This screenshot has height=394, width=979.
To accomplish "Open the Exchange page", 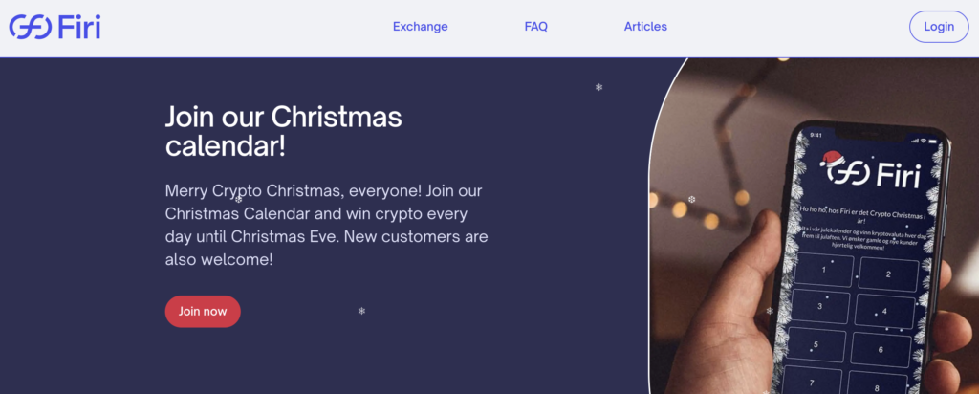I will (x=421, y=27).
